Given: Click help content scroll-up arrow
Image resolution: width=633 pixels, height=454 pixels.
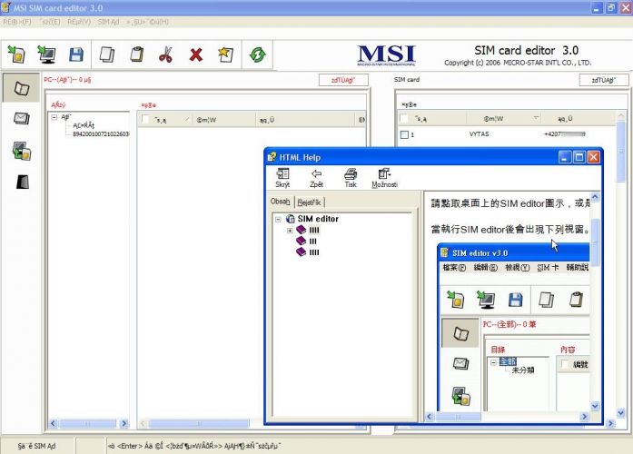Looking at the screenshot, I should pyautogui.click(x=595, y=197).
